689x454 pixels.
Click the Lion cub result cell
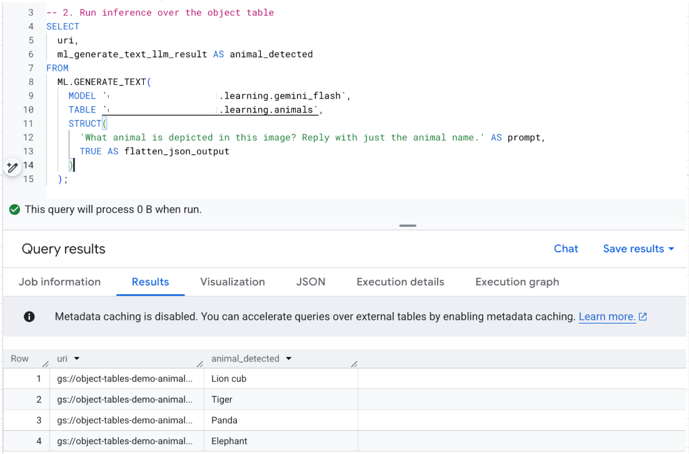click(x=281, y=378)
